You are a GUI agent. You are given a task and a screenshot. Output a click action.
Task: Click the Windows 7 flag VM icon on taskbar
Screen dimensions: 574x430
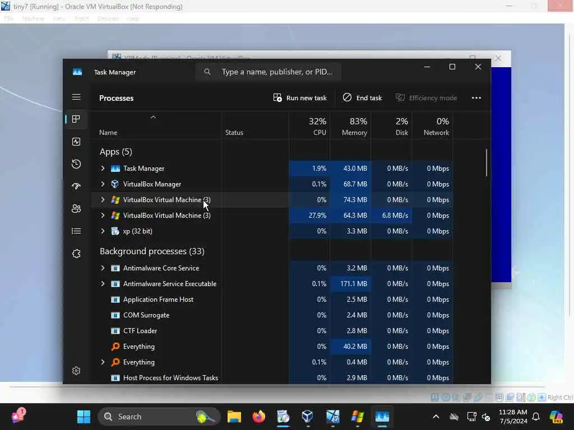357,417
